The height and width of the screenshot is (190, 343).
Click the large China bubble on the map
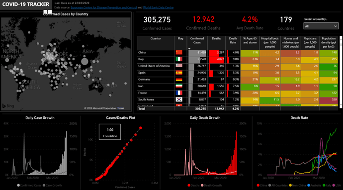pos(85,62)
